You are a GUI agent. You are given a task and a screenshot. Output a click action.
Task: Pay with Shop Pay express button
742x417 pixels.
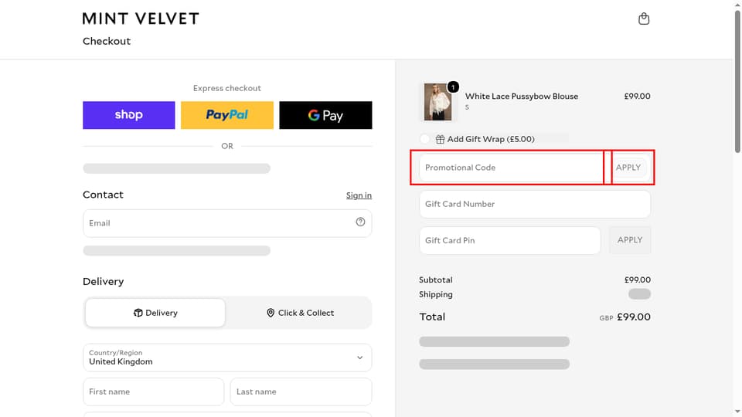[129, 115]
